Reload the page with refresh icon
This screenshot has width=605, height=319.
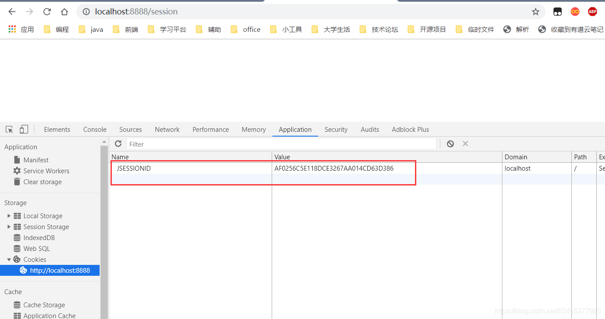pyautogui.click(x=47, y=12)
